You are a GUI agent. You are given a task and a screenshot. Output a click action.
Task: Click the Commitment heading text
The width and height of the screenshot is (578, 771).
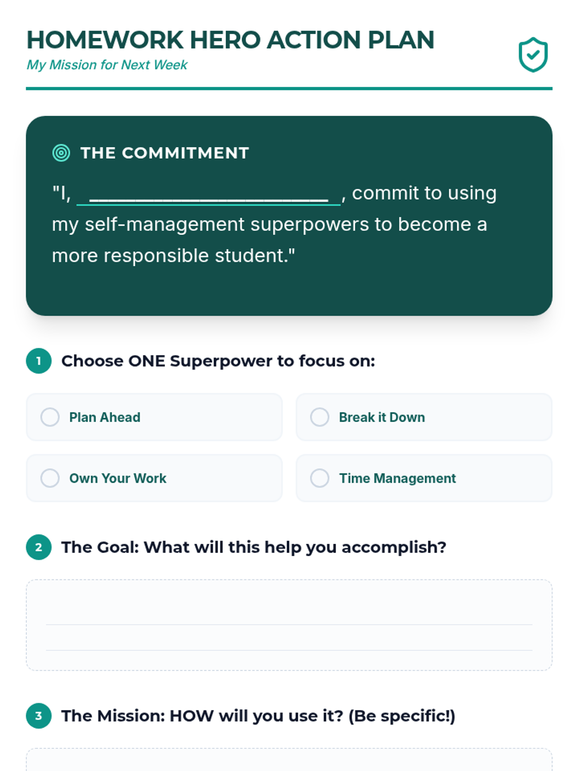(x=165, y=153)
